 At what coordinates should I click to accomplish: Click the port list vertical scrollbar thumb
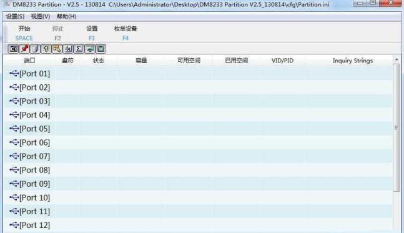pyautogui.click(x=397, y=128)
